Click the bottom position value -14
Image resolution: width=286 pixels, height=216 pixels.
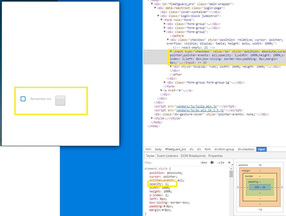tap(260, 209)
